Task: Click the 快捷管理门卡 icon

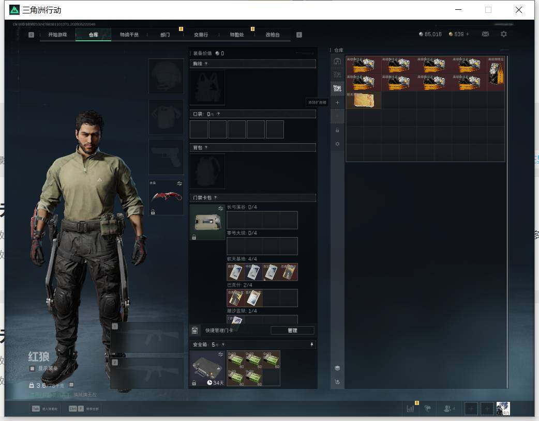Action: (194, 331)
